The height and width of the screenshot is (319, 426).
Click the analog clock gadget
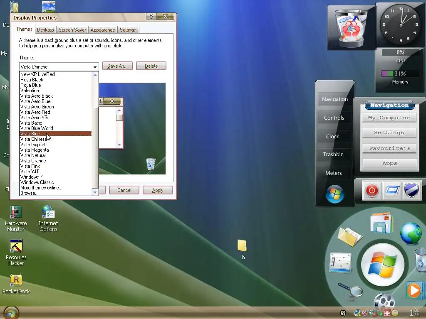point(401,25)
